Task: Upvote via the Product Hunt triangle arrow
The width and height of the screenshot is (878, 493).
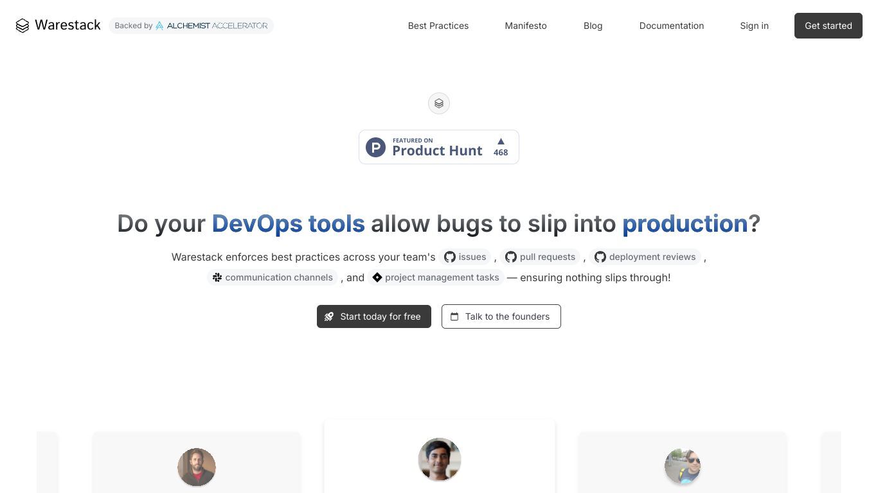Action: click(501, 141)
